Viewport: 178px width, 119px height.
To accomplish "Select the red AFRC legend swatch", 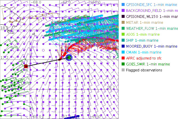I will [x=123, y=58].
